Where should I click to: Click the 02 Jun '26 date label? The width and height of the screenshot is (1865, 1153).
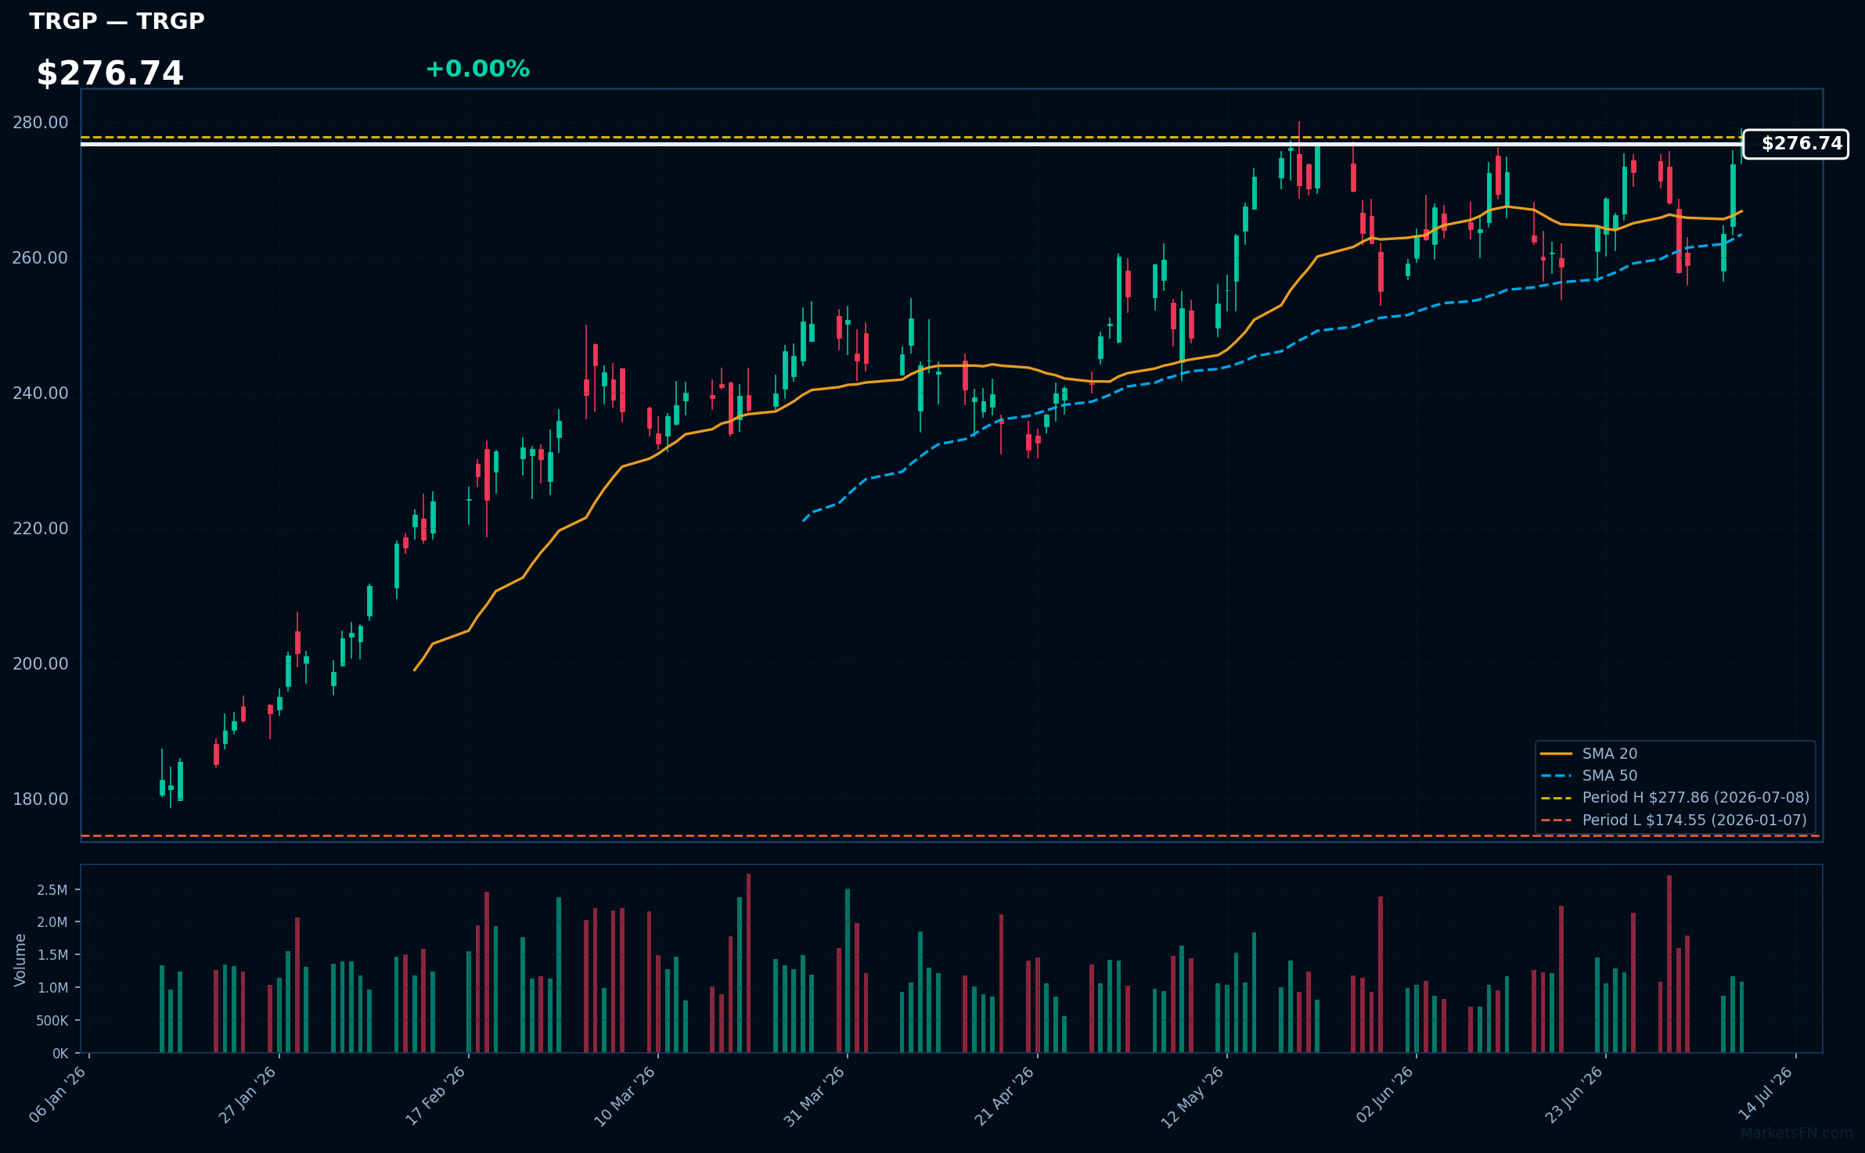click(1384, 1094)
